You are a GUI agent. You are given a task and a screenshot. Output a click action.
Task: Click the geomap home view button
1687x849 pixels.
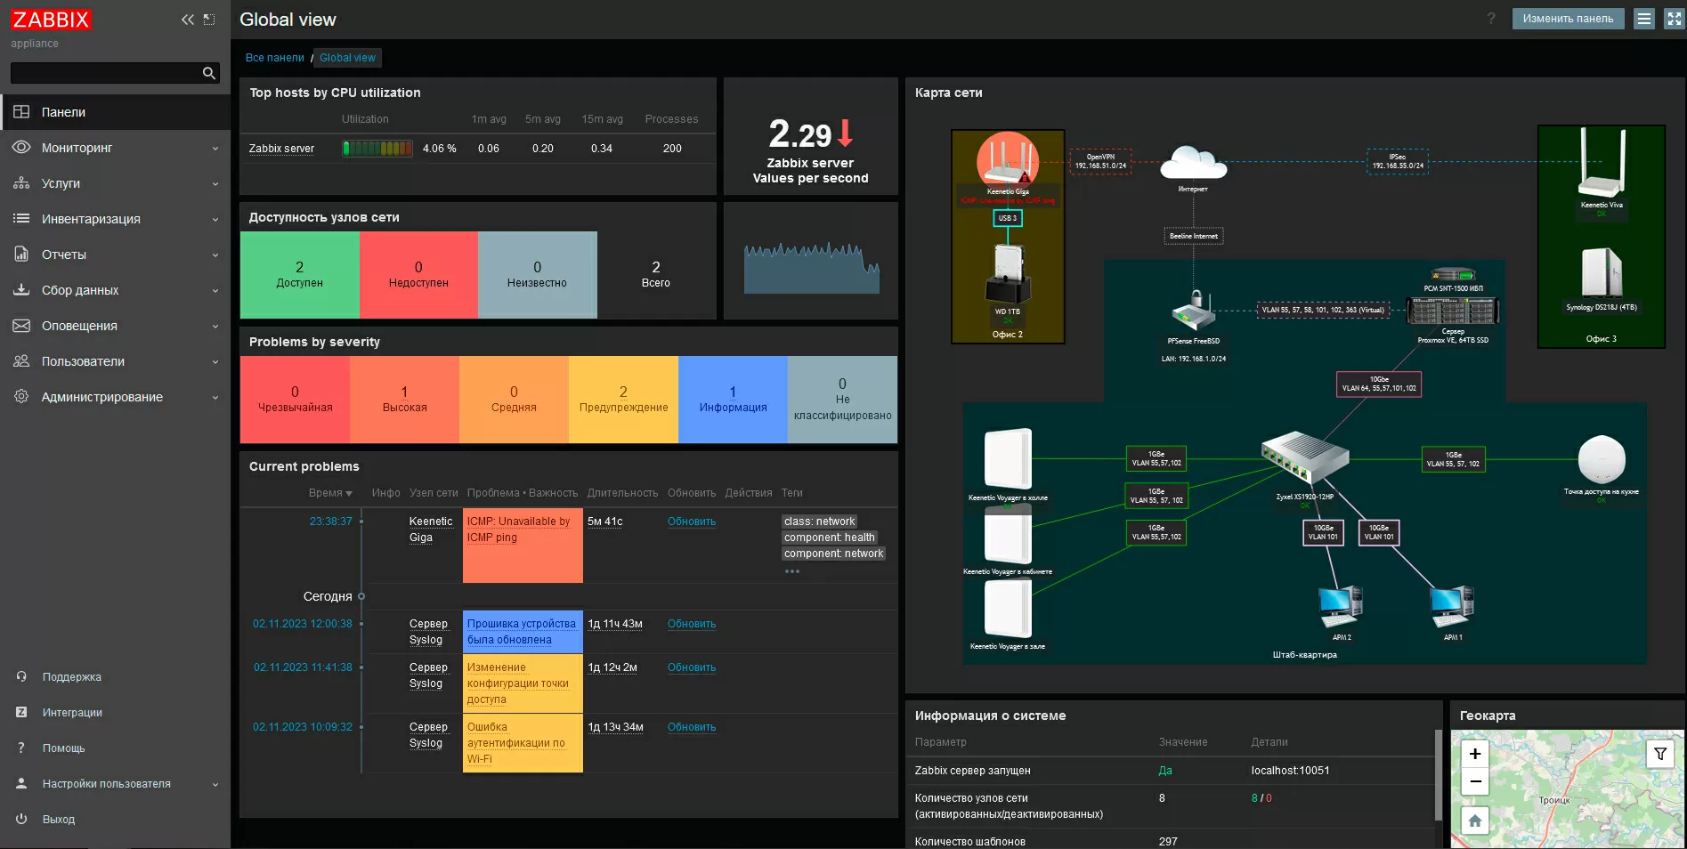(x=1475, y=821)
